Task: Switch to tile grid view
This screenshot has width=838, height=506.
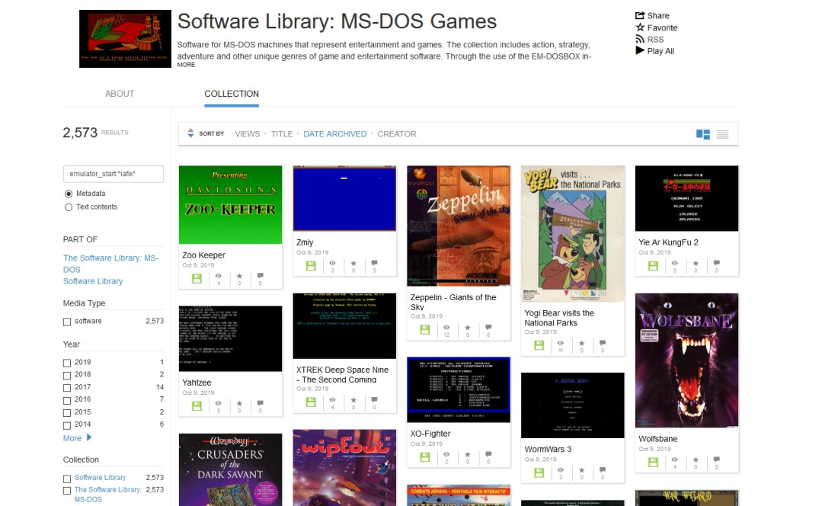Action: point(703,134)
